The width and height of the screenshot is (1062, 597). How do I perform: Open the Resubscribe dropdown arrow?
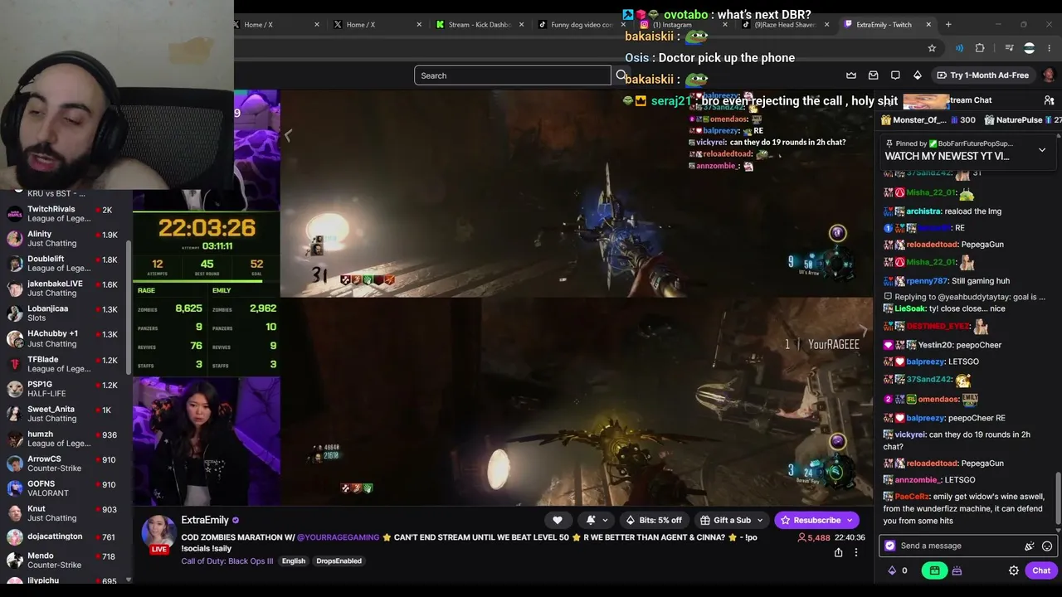click(850, 520)
